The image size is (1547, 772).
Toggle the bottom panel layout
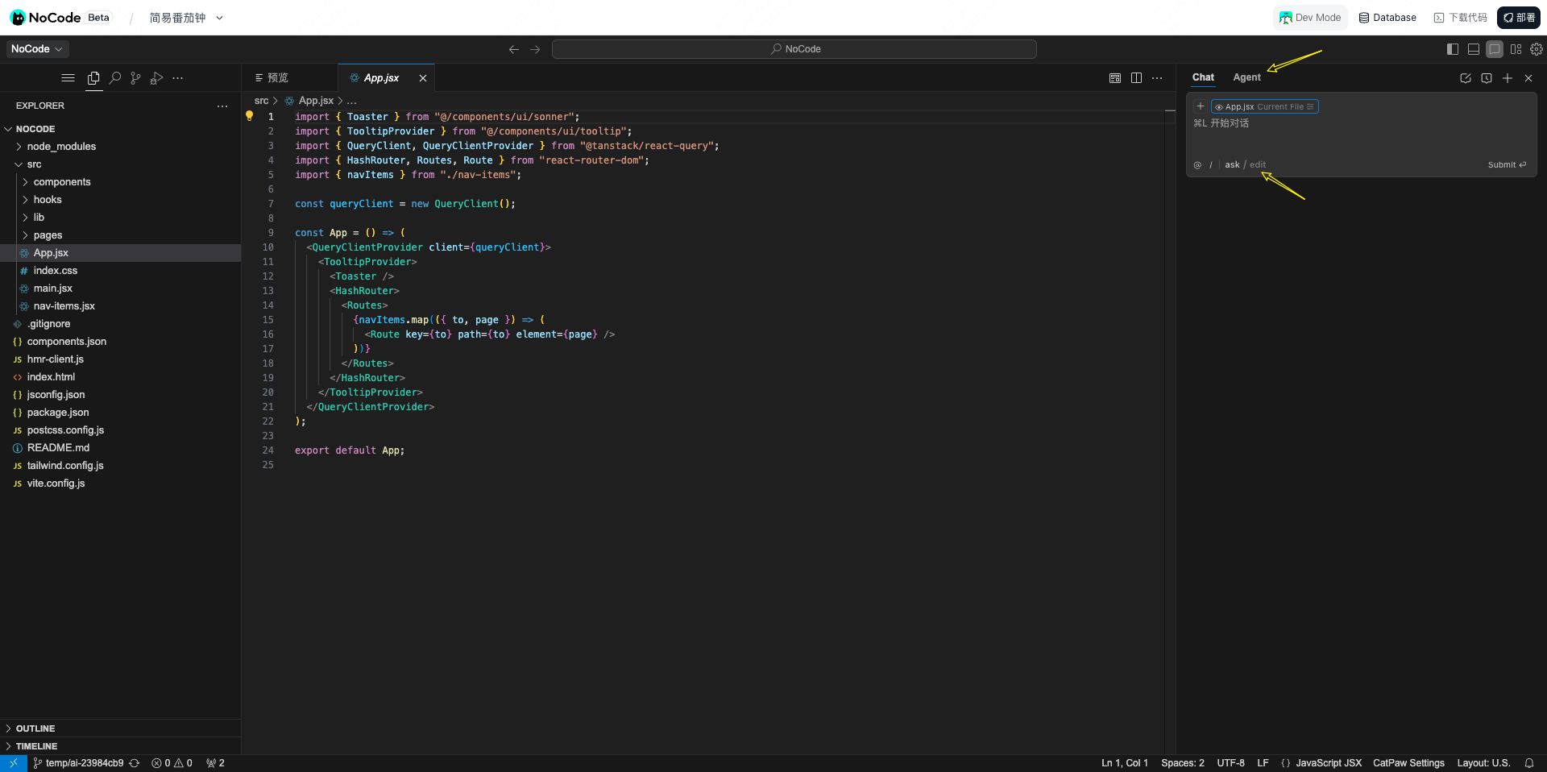(x=1474, y=49)
